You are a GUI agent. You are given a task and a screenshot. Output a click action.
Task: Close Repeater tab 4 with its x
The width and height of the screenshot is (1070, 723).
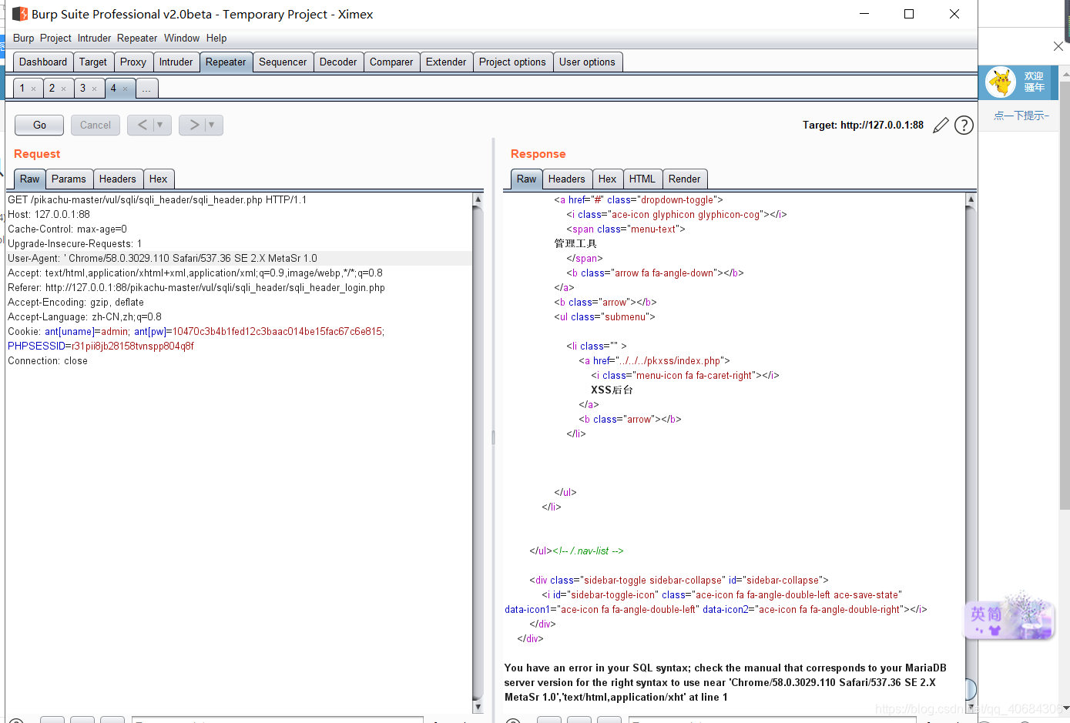coord(125,89)
